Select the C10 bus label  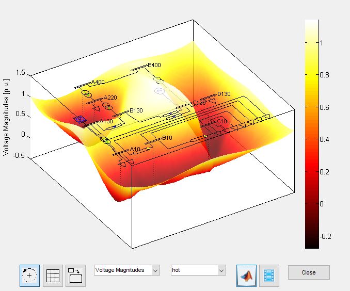(222, 121)
